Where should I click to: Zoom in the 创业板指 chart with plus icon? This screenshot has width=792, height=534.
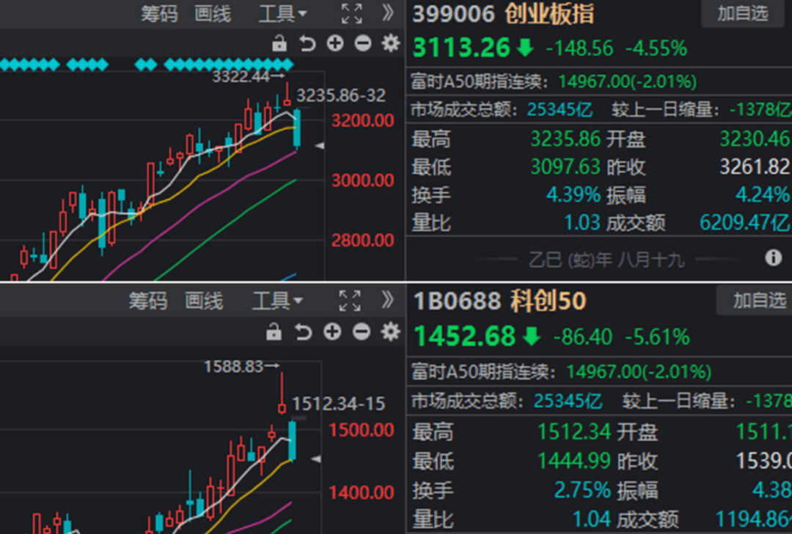click(335, 44)
